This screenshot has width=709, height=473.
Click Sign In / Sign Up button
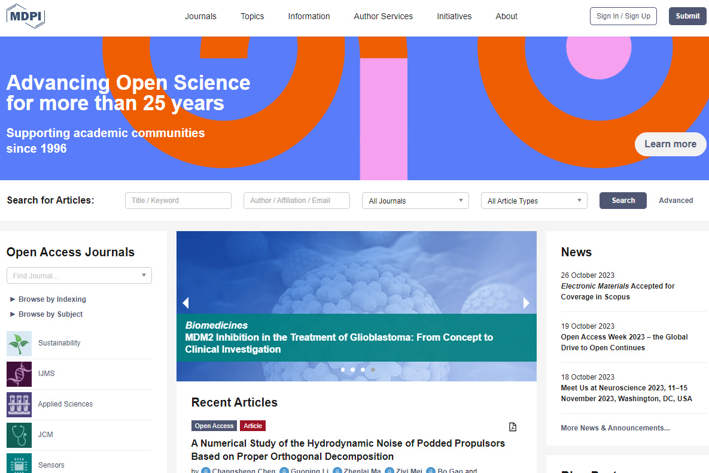pos(623,16)
